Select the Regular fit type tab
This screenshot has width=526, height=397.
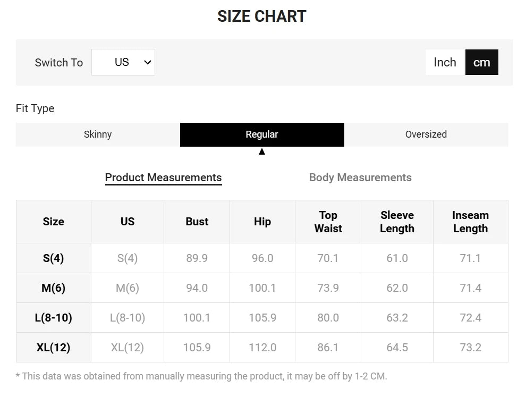(x=262, y=134)
